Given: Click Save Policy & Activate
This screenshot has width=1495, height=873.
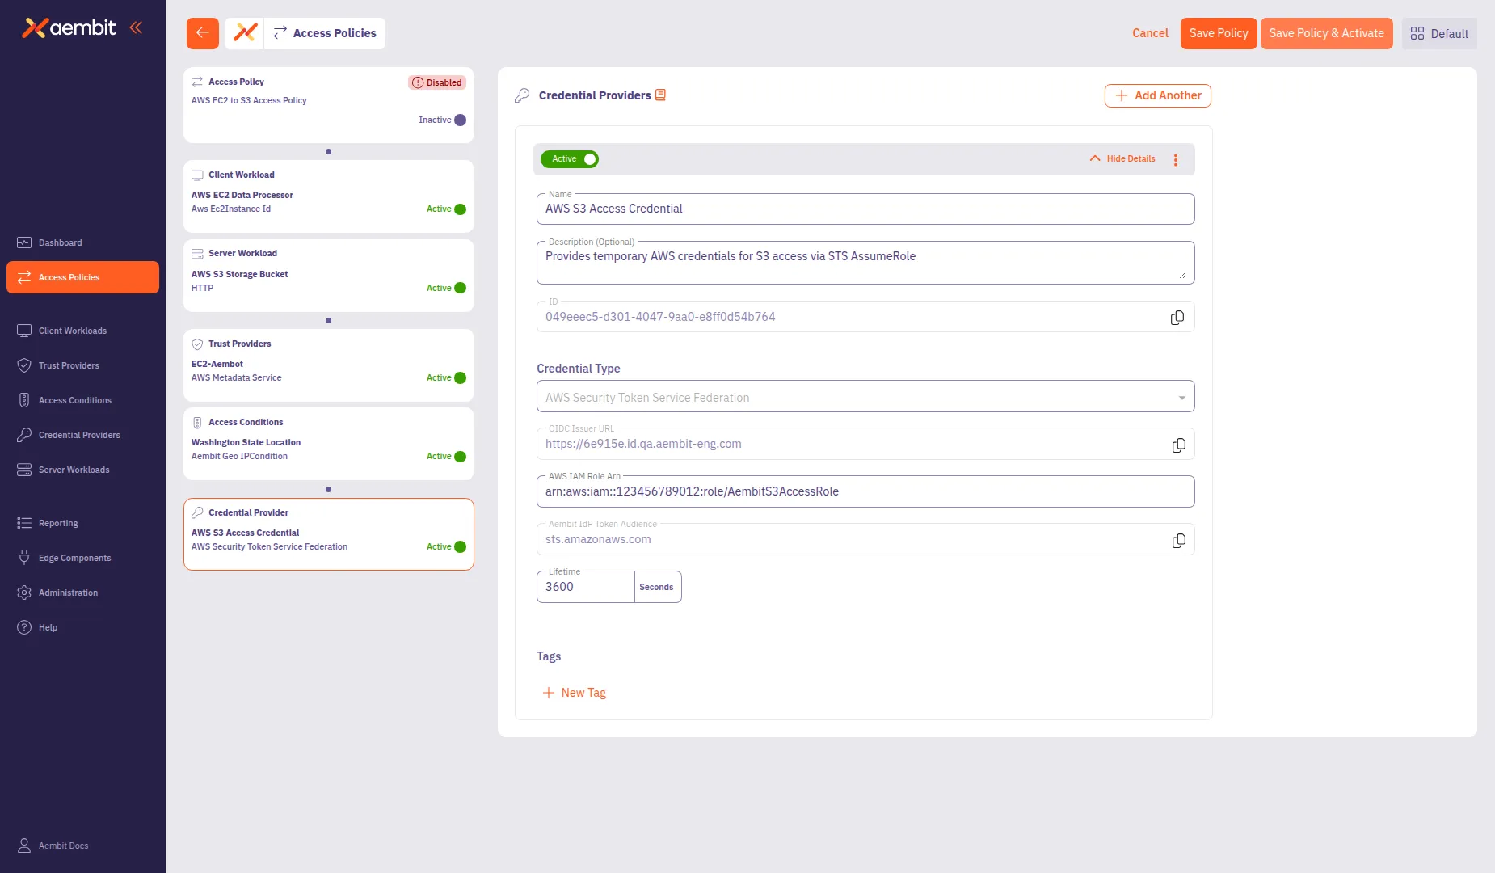Looking at the screenshot, I should pos(1326,33).
